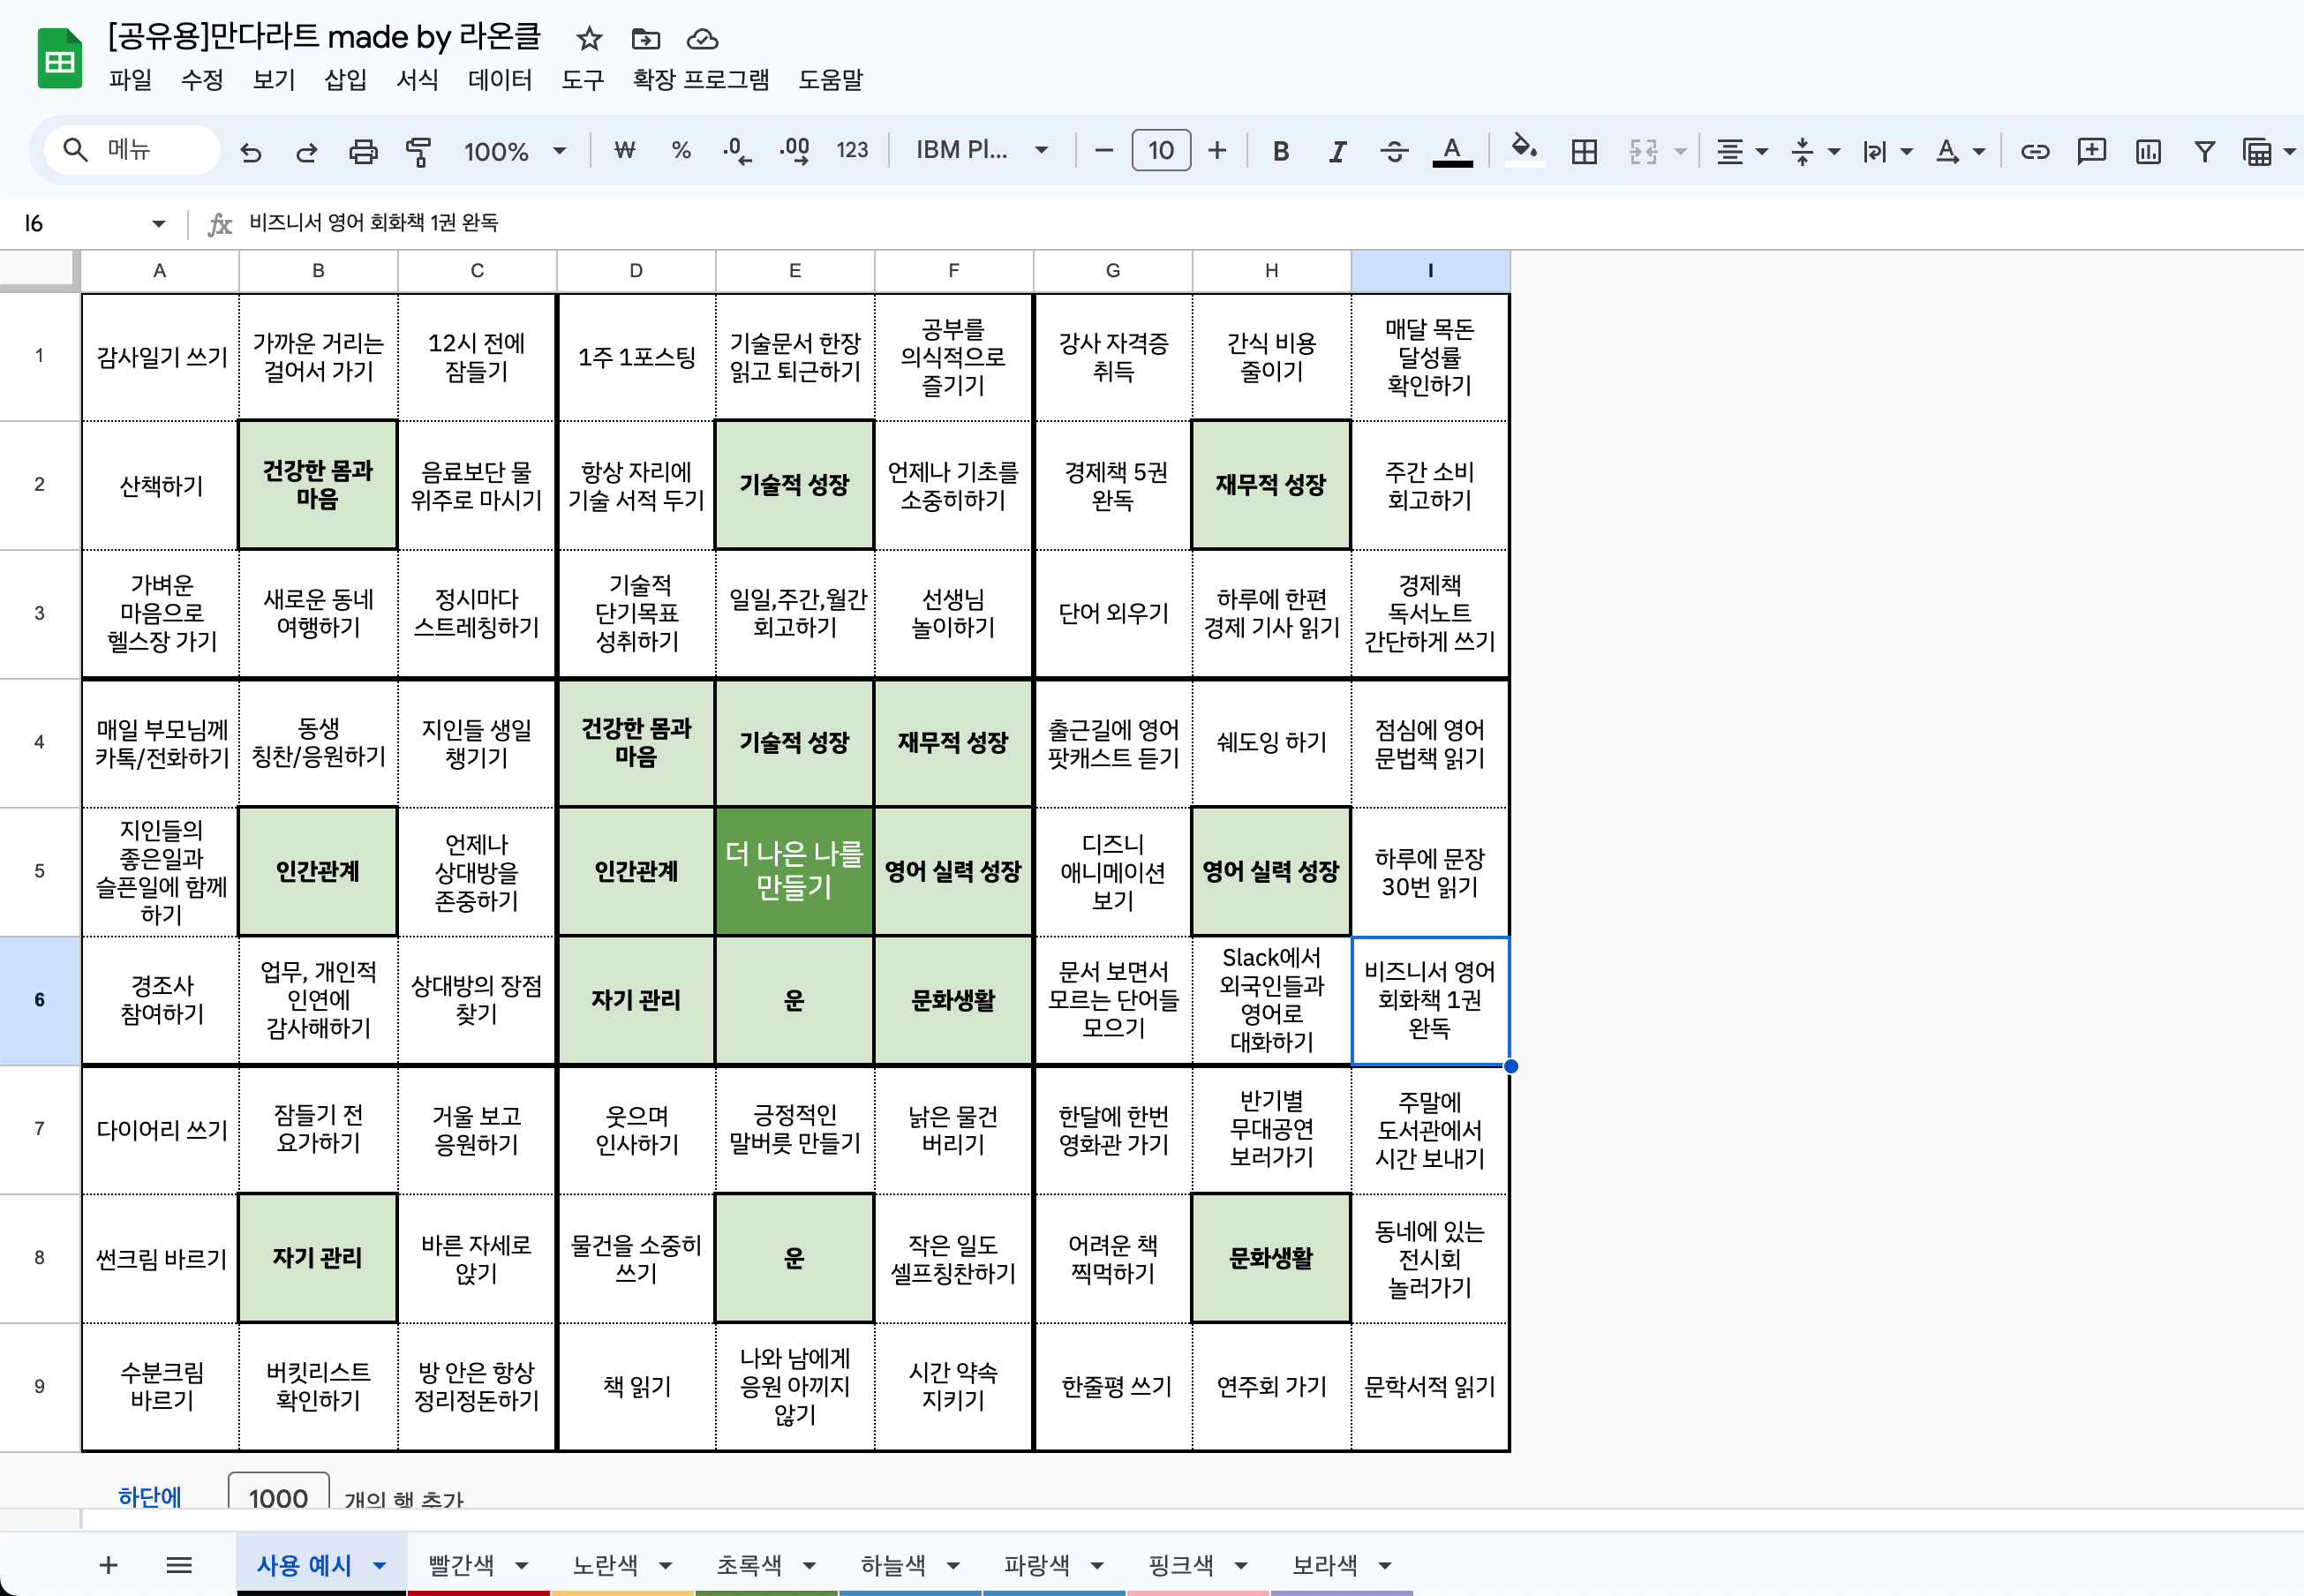Click the print icon
This screenshot has width=2304, height=1596.
pyautogui.click(x=363, y=152)
